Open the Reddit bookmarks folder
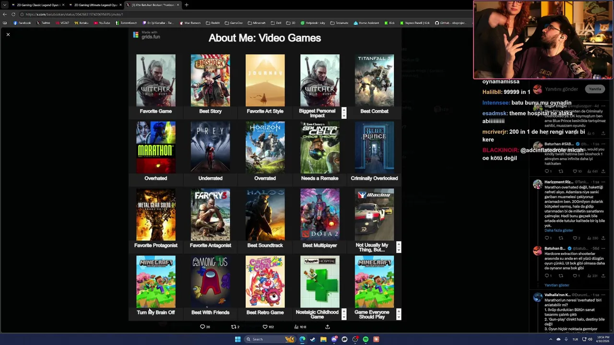This screenshot has width=614, height=345. pyautogui.click(x=213, y=23)
